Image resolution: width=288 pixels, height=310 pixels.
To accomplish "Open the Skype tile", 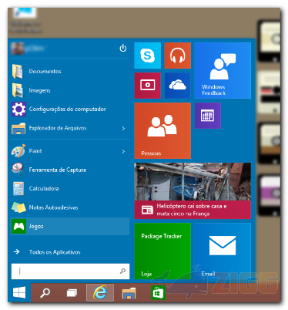I will [147, 56].
